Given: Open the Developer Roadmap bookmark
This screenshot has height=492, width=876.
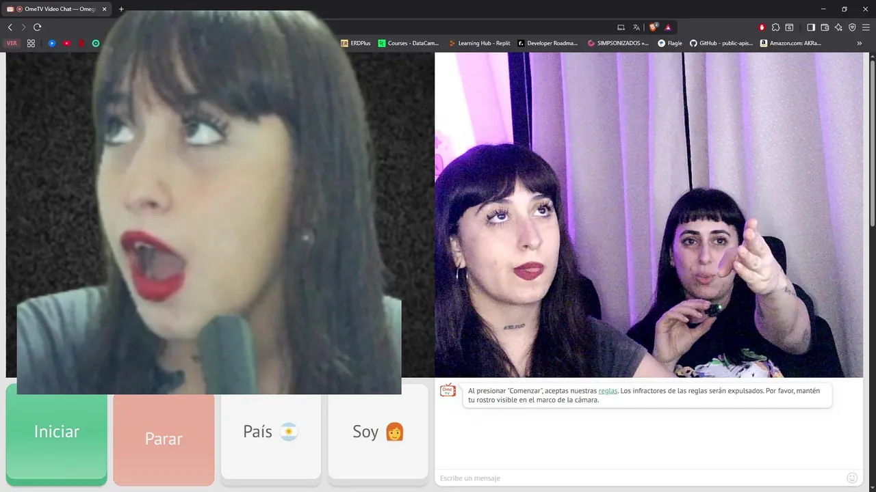Looking at the screenshot, I should pyautogui.click(x=548, y=43).
